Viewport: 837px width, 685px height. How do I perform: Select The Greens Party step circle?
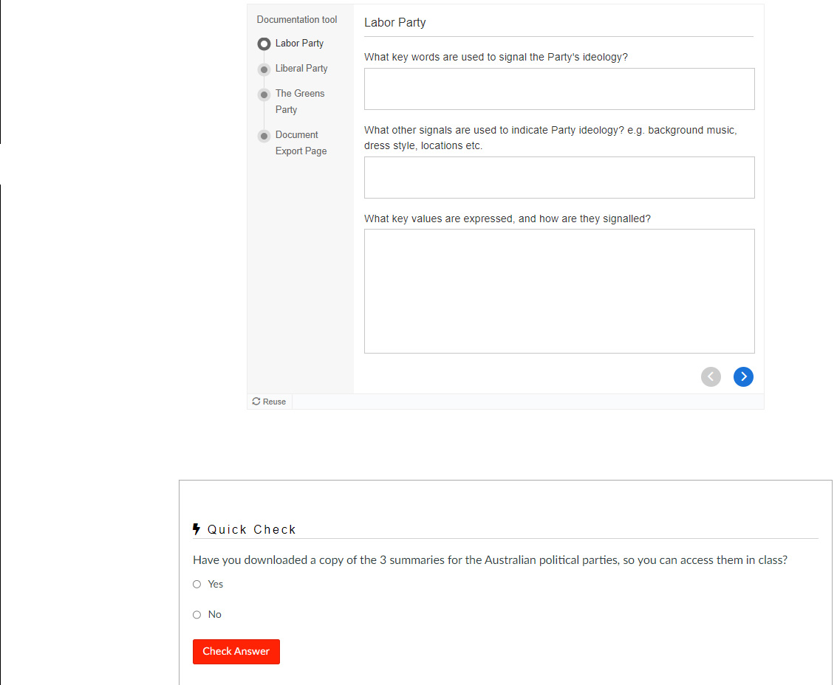(x=264, y=95)
